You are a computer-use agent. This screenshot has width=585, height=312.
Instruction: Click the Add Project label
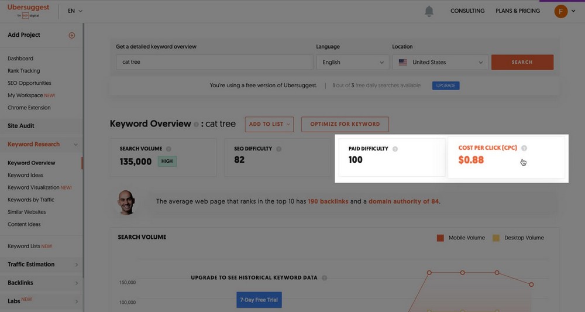(x=24, y=35)
